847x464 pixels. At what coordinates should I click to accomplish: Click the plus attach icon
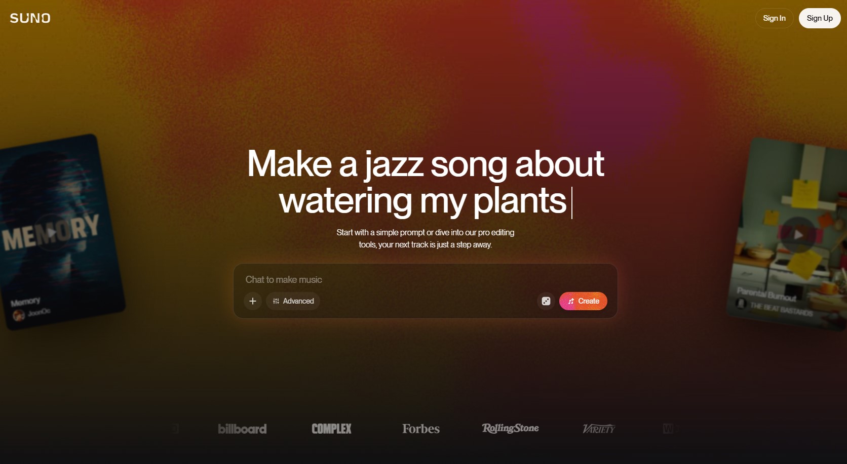[253, 301]
